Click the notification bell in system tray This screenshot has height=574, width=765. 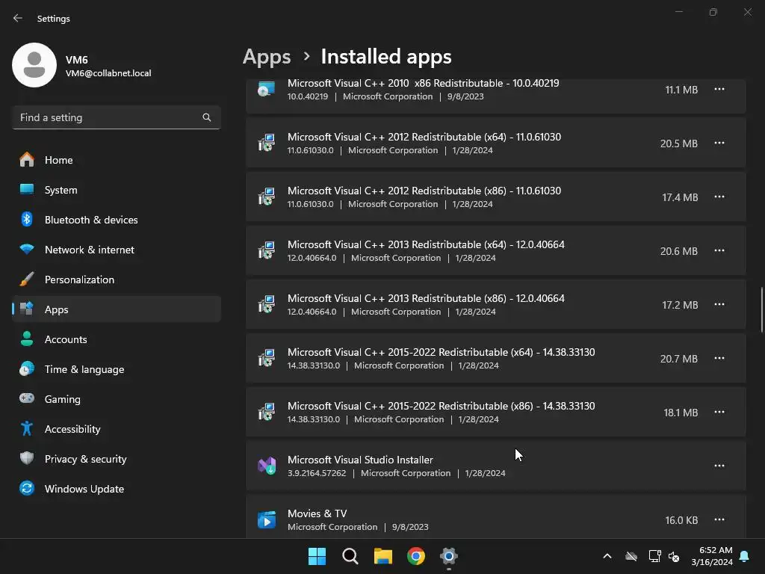[744, 556]
